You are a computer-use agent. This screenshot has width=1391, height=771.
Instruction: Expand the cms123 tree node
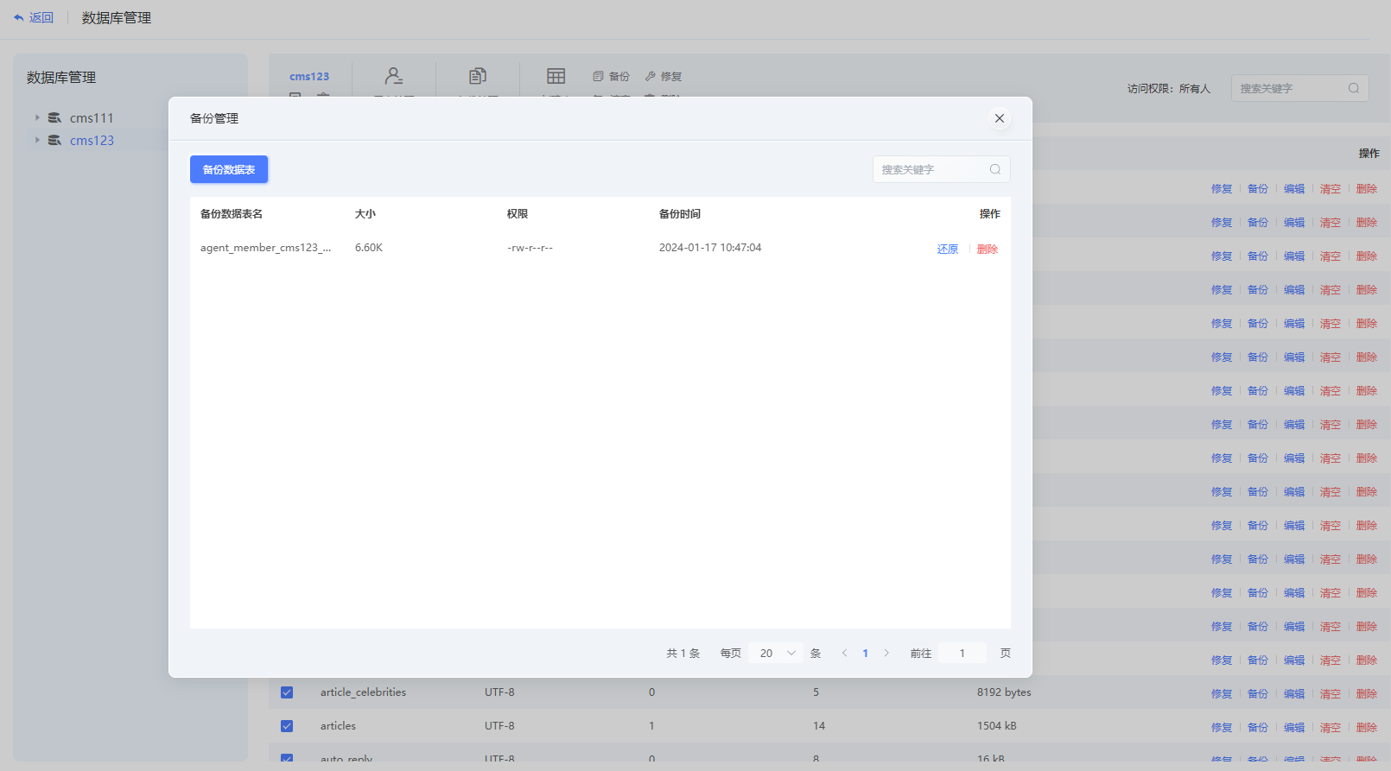tap(37, 140)
